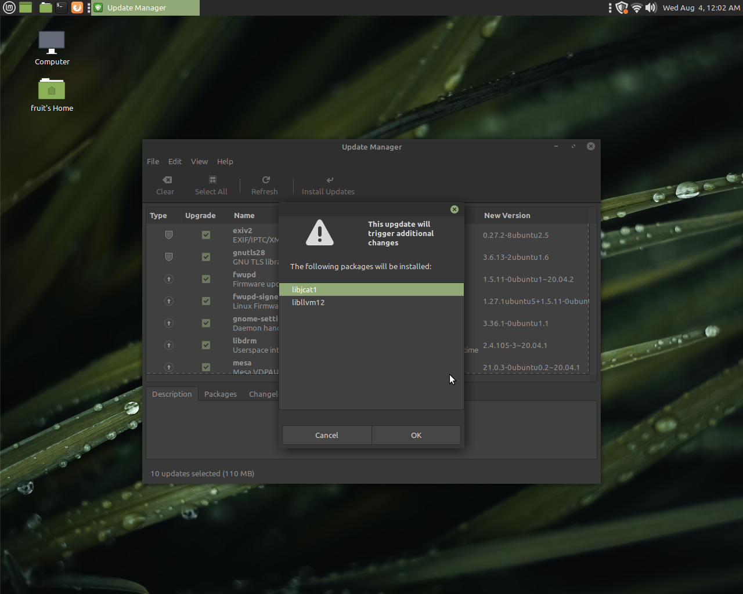Image resolution: width=743 pixels, height=594 pixels.
Task: Click the update type icon for libdrm
Action: [169, 345]
